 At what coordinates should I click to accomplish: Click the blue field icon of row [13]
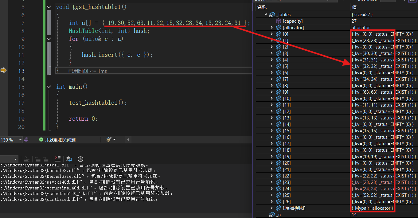point(279,118)
